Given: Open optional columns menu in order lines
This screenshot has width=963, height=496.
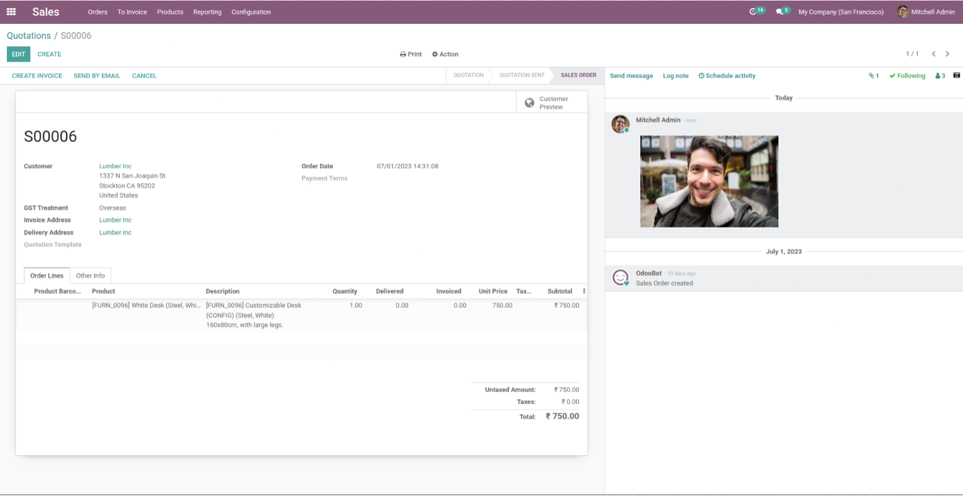Looking at the screenshot, I should tap(584, 291).
